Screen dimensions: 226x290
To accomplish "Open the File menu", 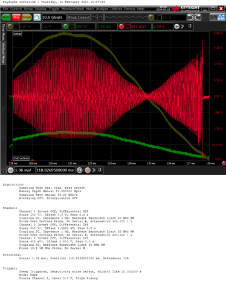I will point(5,9).
